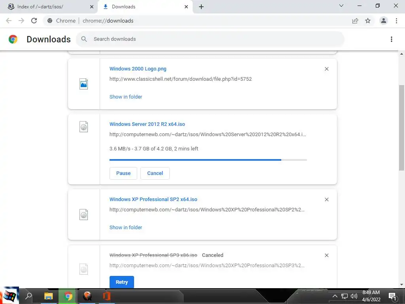Click the download speed status text
The width and height of the screenshot is (405, 304).
154,149
